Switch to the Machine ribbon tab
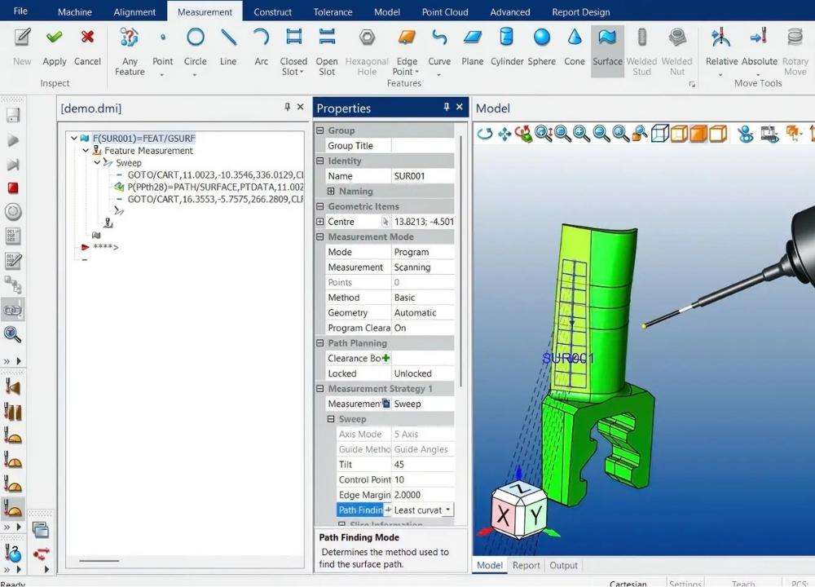The width and height of the screenshot is (815, 587). [x=75, y=12]
